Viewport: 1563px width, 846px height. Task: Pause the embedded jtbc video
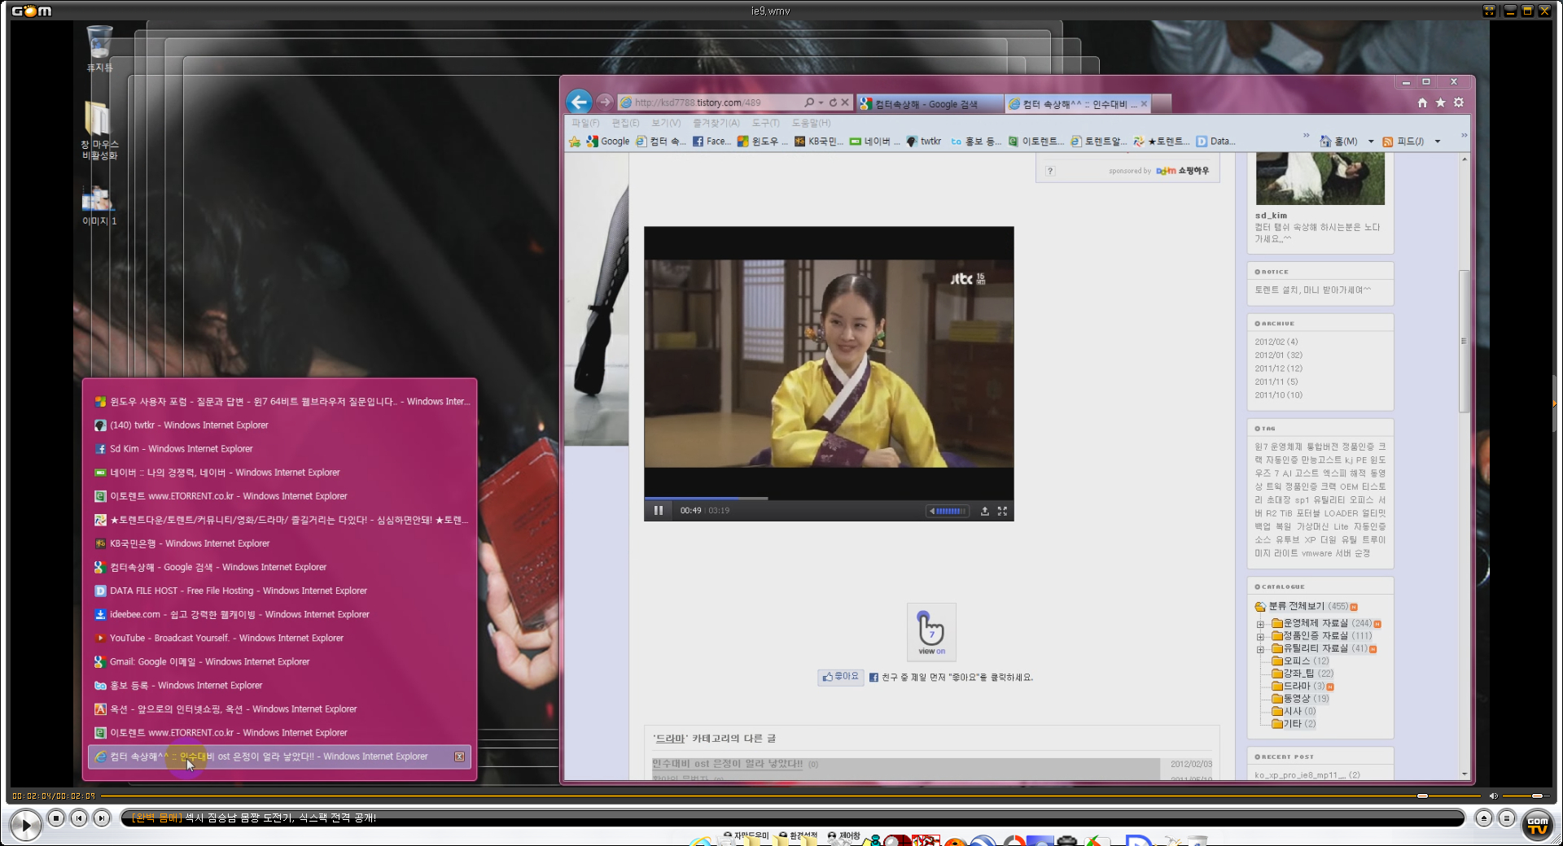659,511
